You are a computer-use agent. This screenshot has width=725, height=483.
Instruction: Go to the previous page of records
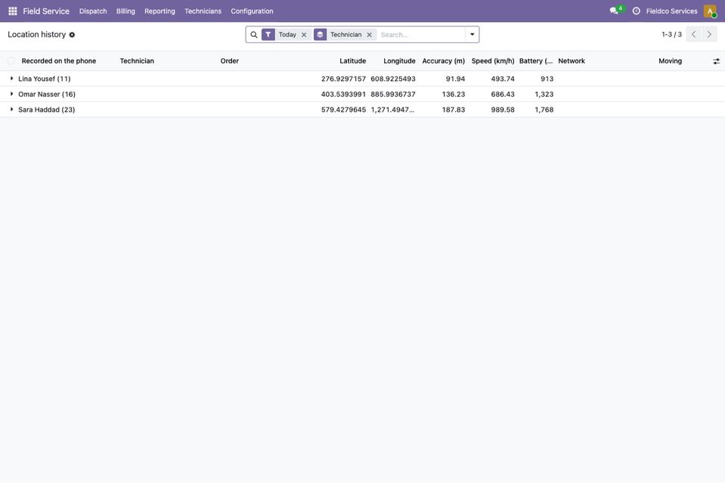(693, 34)
